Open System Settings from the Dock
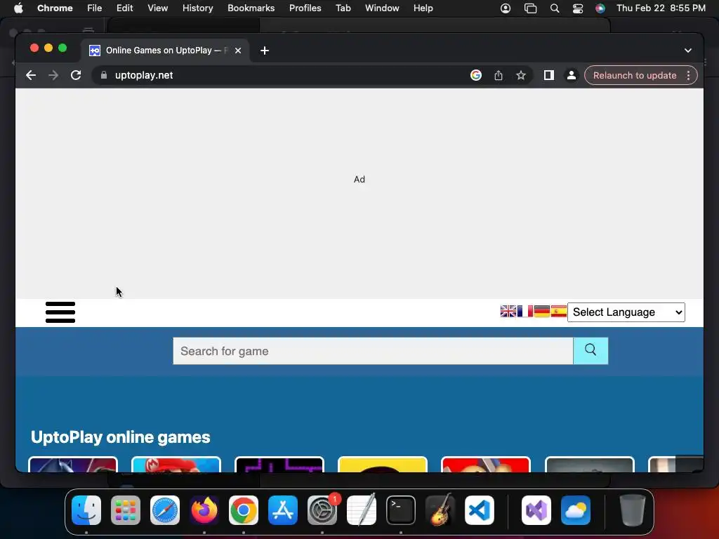 (322, 510)
